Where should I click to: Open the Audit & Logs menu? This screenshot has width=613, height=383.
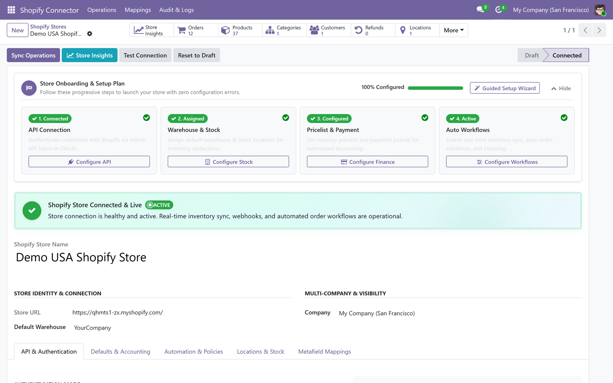pos(177,10)
